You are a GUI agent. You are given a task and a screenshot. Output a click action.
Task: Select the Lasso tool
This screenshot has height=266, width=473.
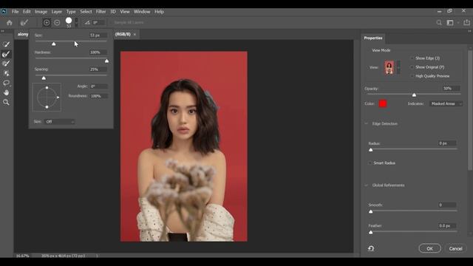(x=6, y=83)
